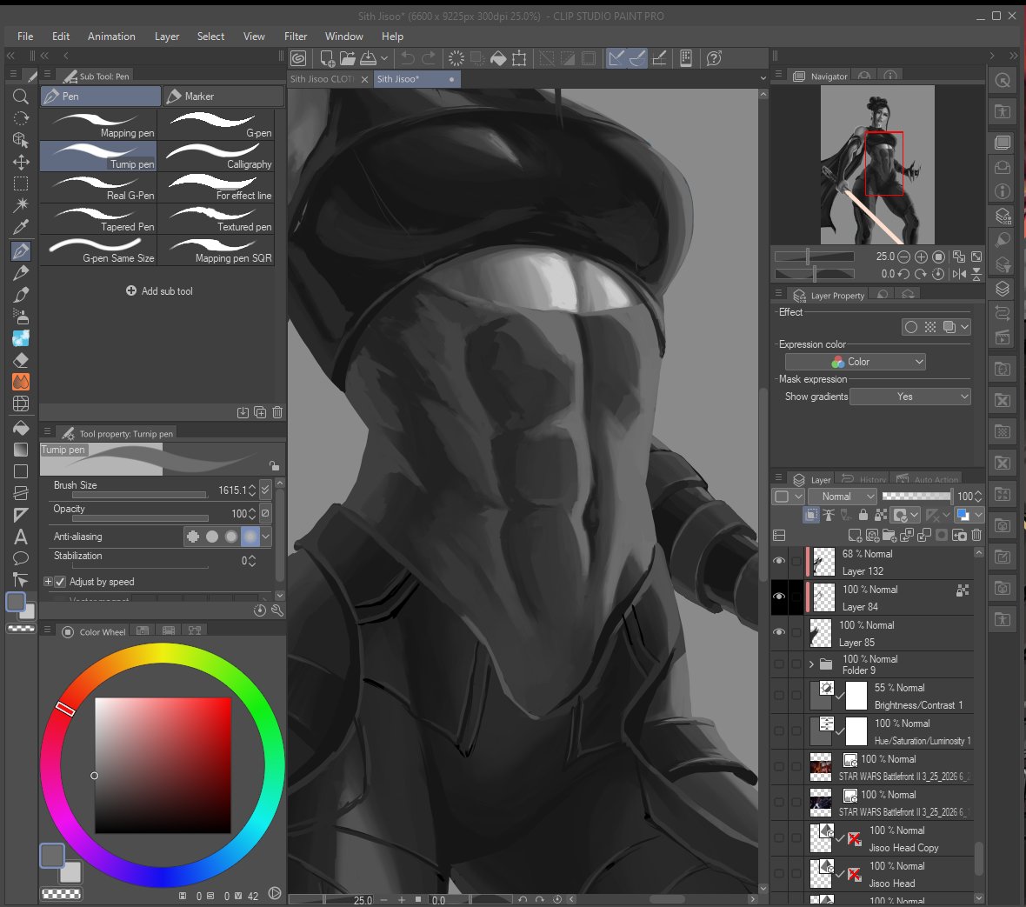Select the Zoom magnifier tool
The width and height of the screenshot is (1026, 907).
[x=20, y=97]
